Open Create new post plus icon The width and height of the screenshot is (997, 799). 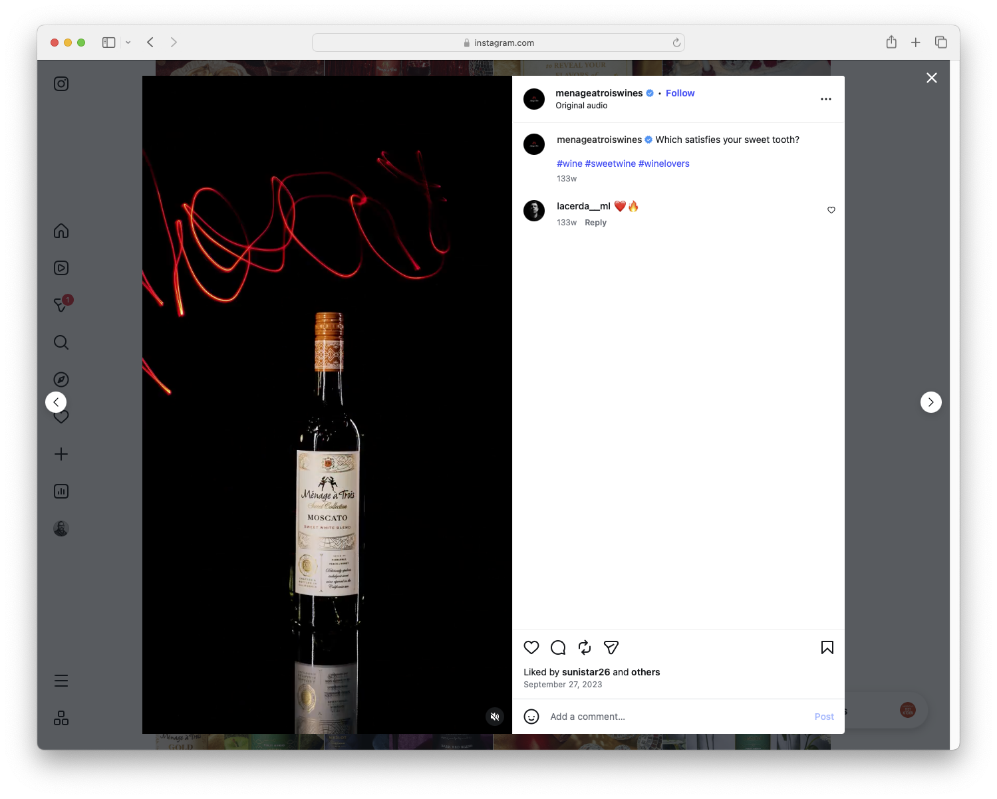pyautogui.click(x=61, y=454)
